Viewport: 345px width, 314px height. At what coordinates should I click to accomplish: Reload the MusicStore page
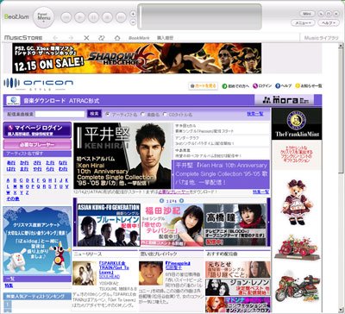[102, 38]
